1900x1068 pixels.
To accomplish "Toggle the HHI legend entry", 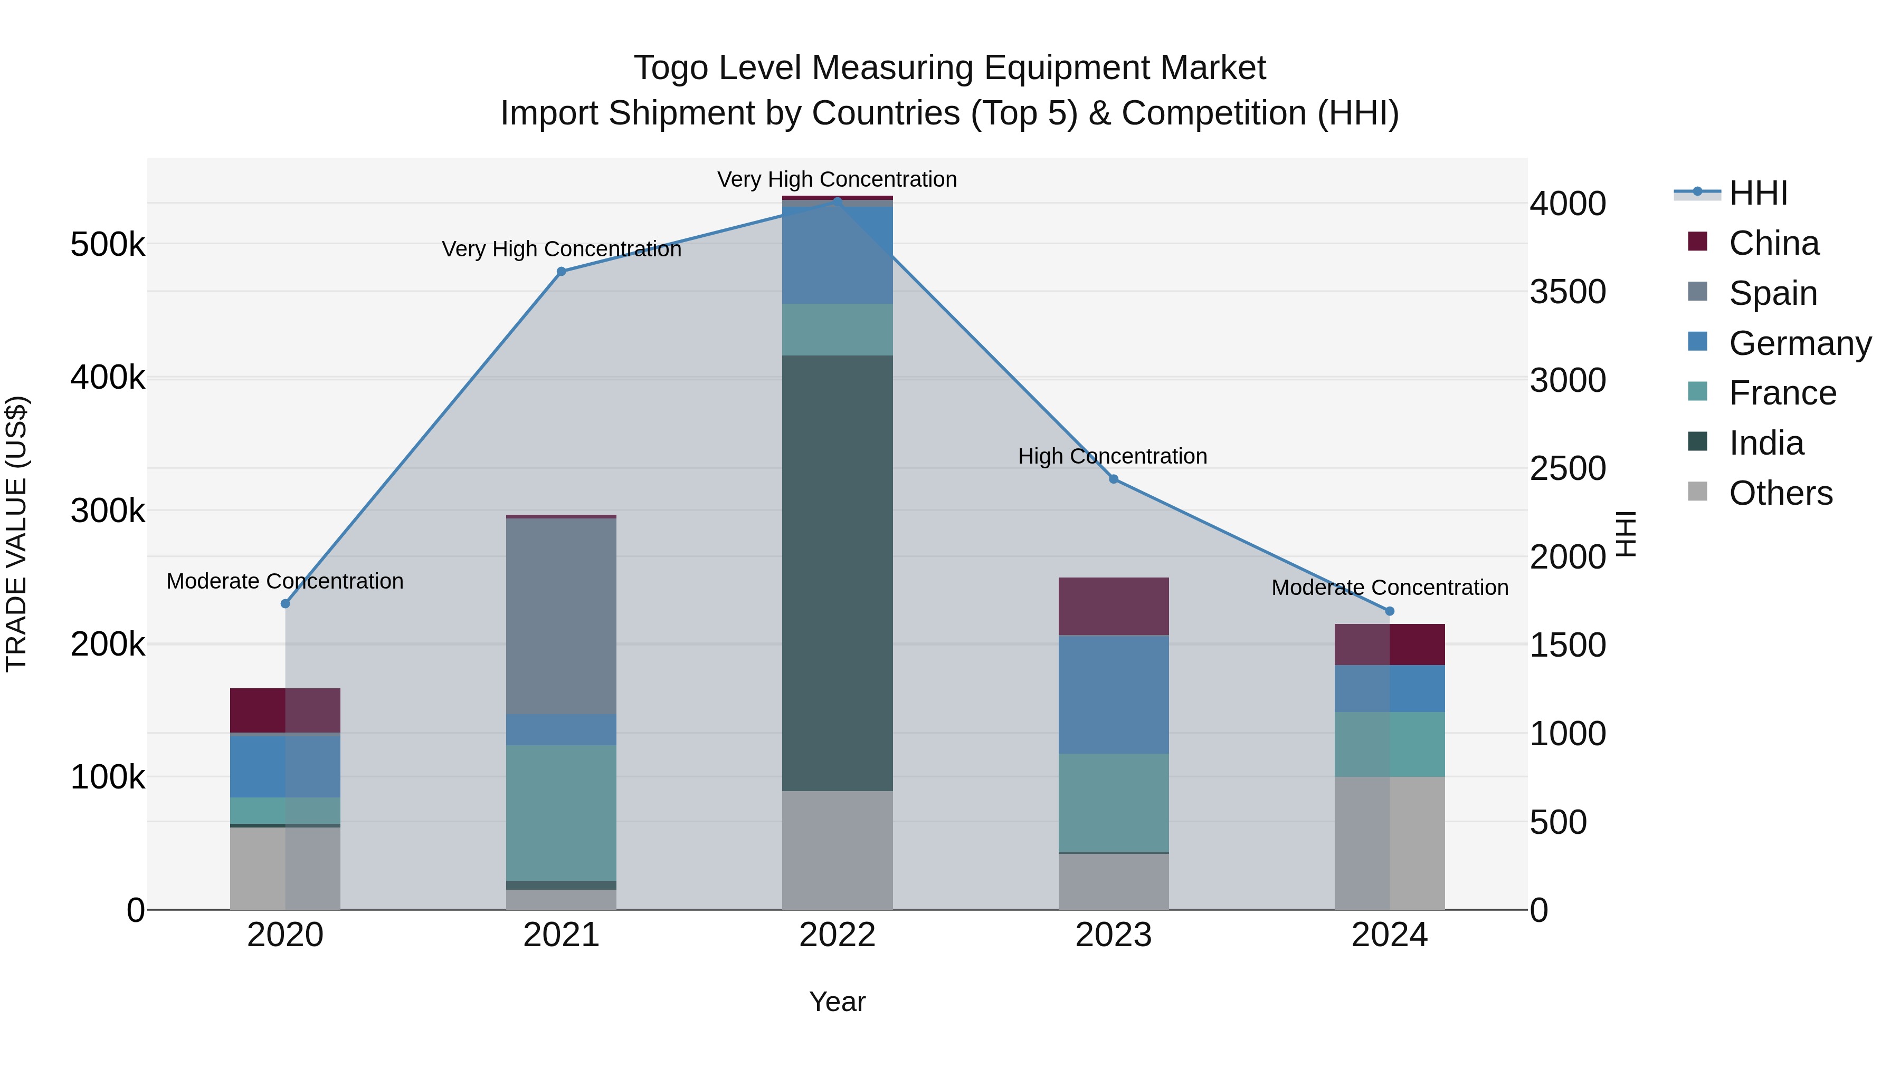I will coord(1731,193).
